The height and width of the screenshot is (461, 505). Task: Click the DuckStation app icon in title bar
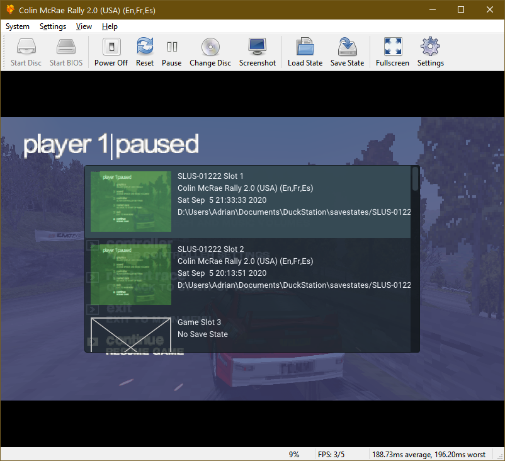[10, 9]
